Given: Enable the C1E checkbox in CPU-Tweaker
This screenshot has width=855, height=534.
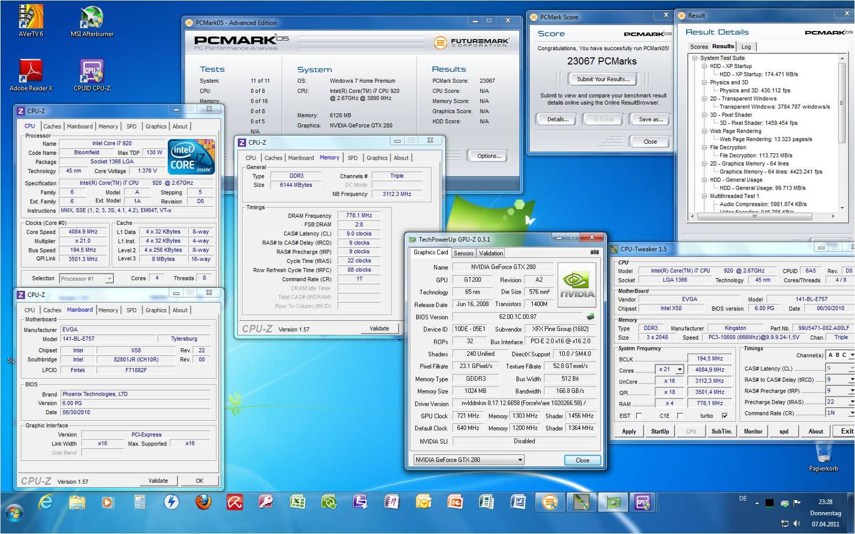Looking at the screenshot, I should 680,416.
